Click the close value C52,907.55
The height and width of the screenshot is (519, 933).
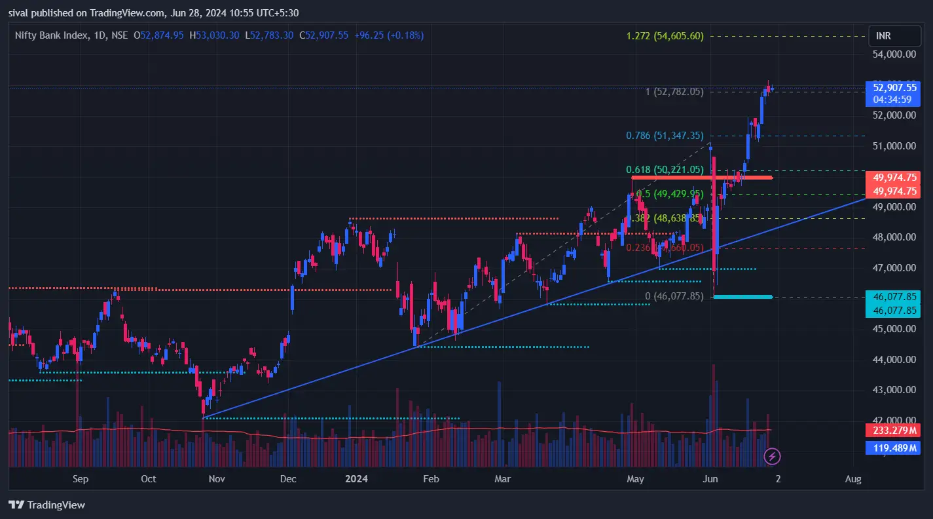pyautogui.click(x=325, y=35)
